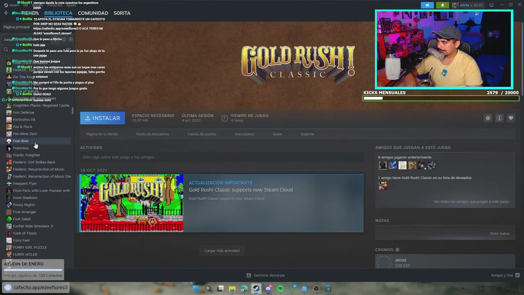Click Cargar más actividad
The height and width of the screenshot is (295, 524).
click(x=222, y=250)
